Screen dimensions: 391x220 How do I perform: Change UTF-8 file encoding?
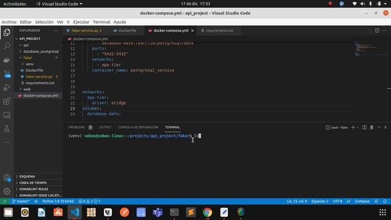pyautogui.click(x=337, y=201)
